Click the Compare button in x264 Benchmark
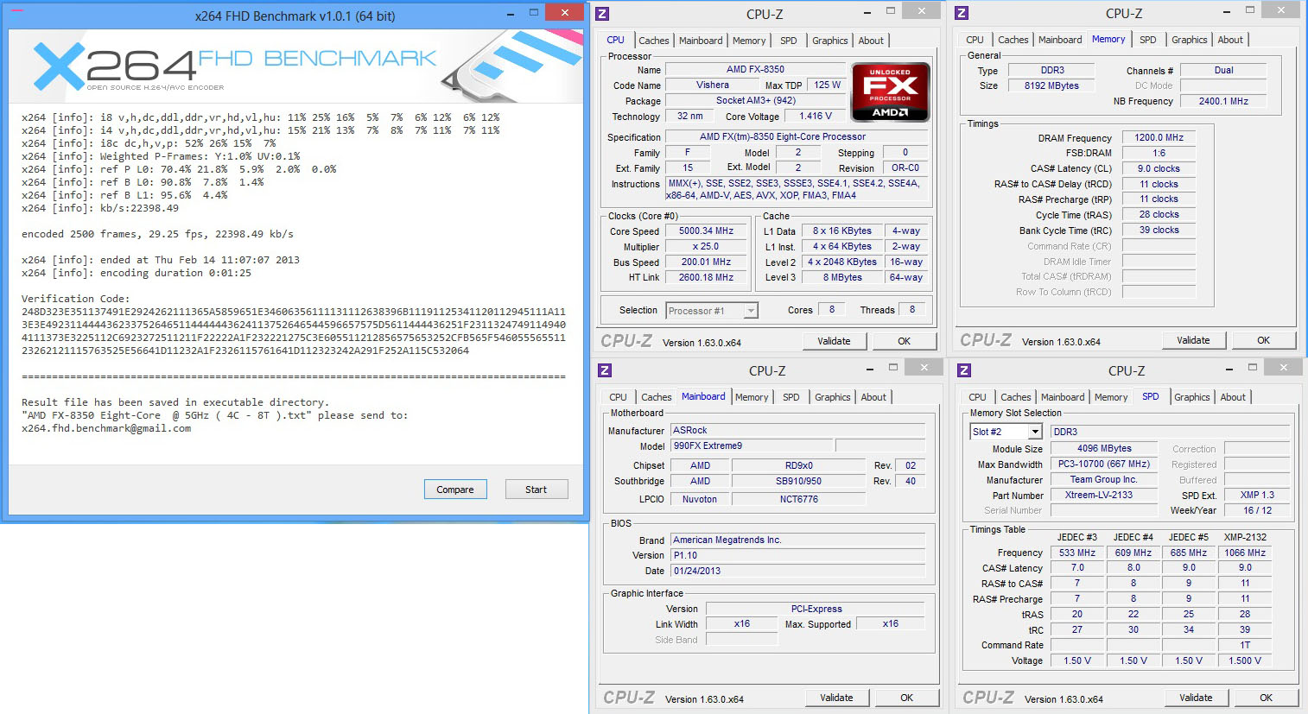The height and width of the screenshot is (714, 1308). click(455, 490)
